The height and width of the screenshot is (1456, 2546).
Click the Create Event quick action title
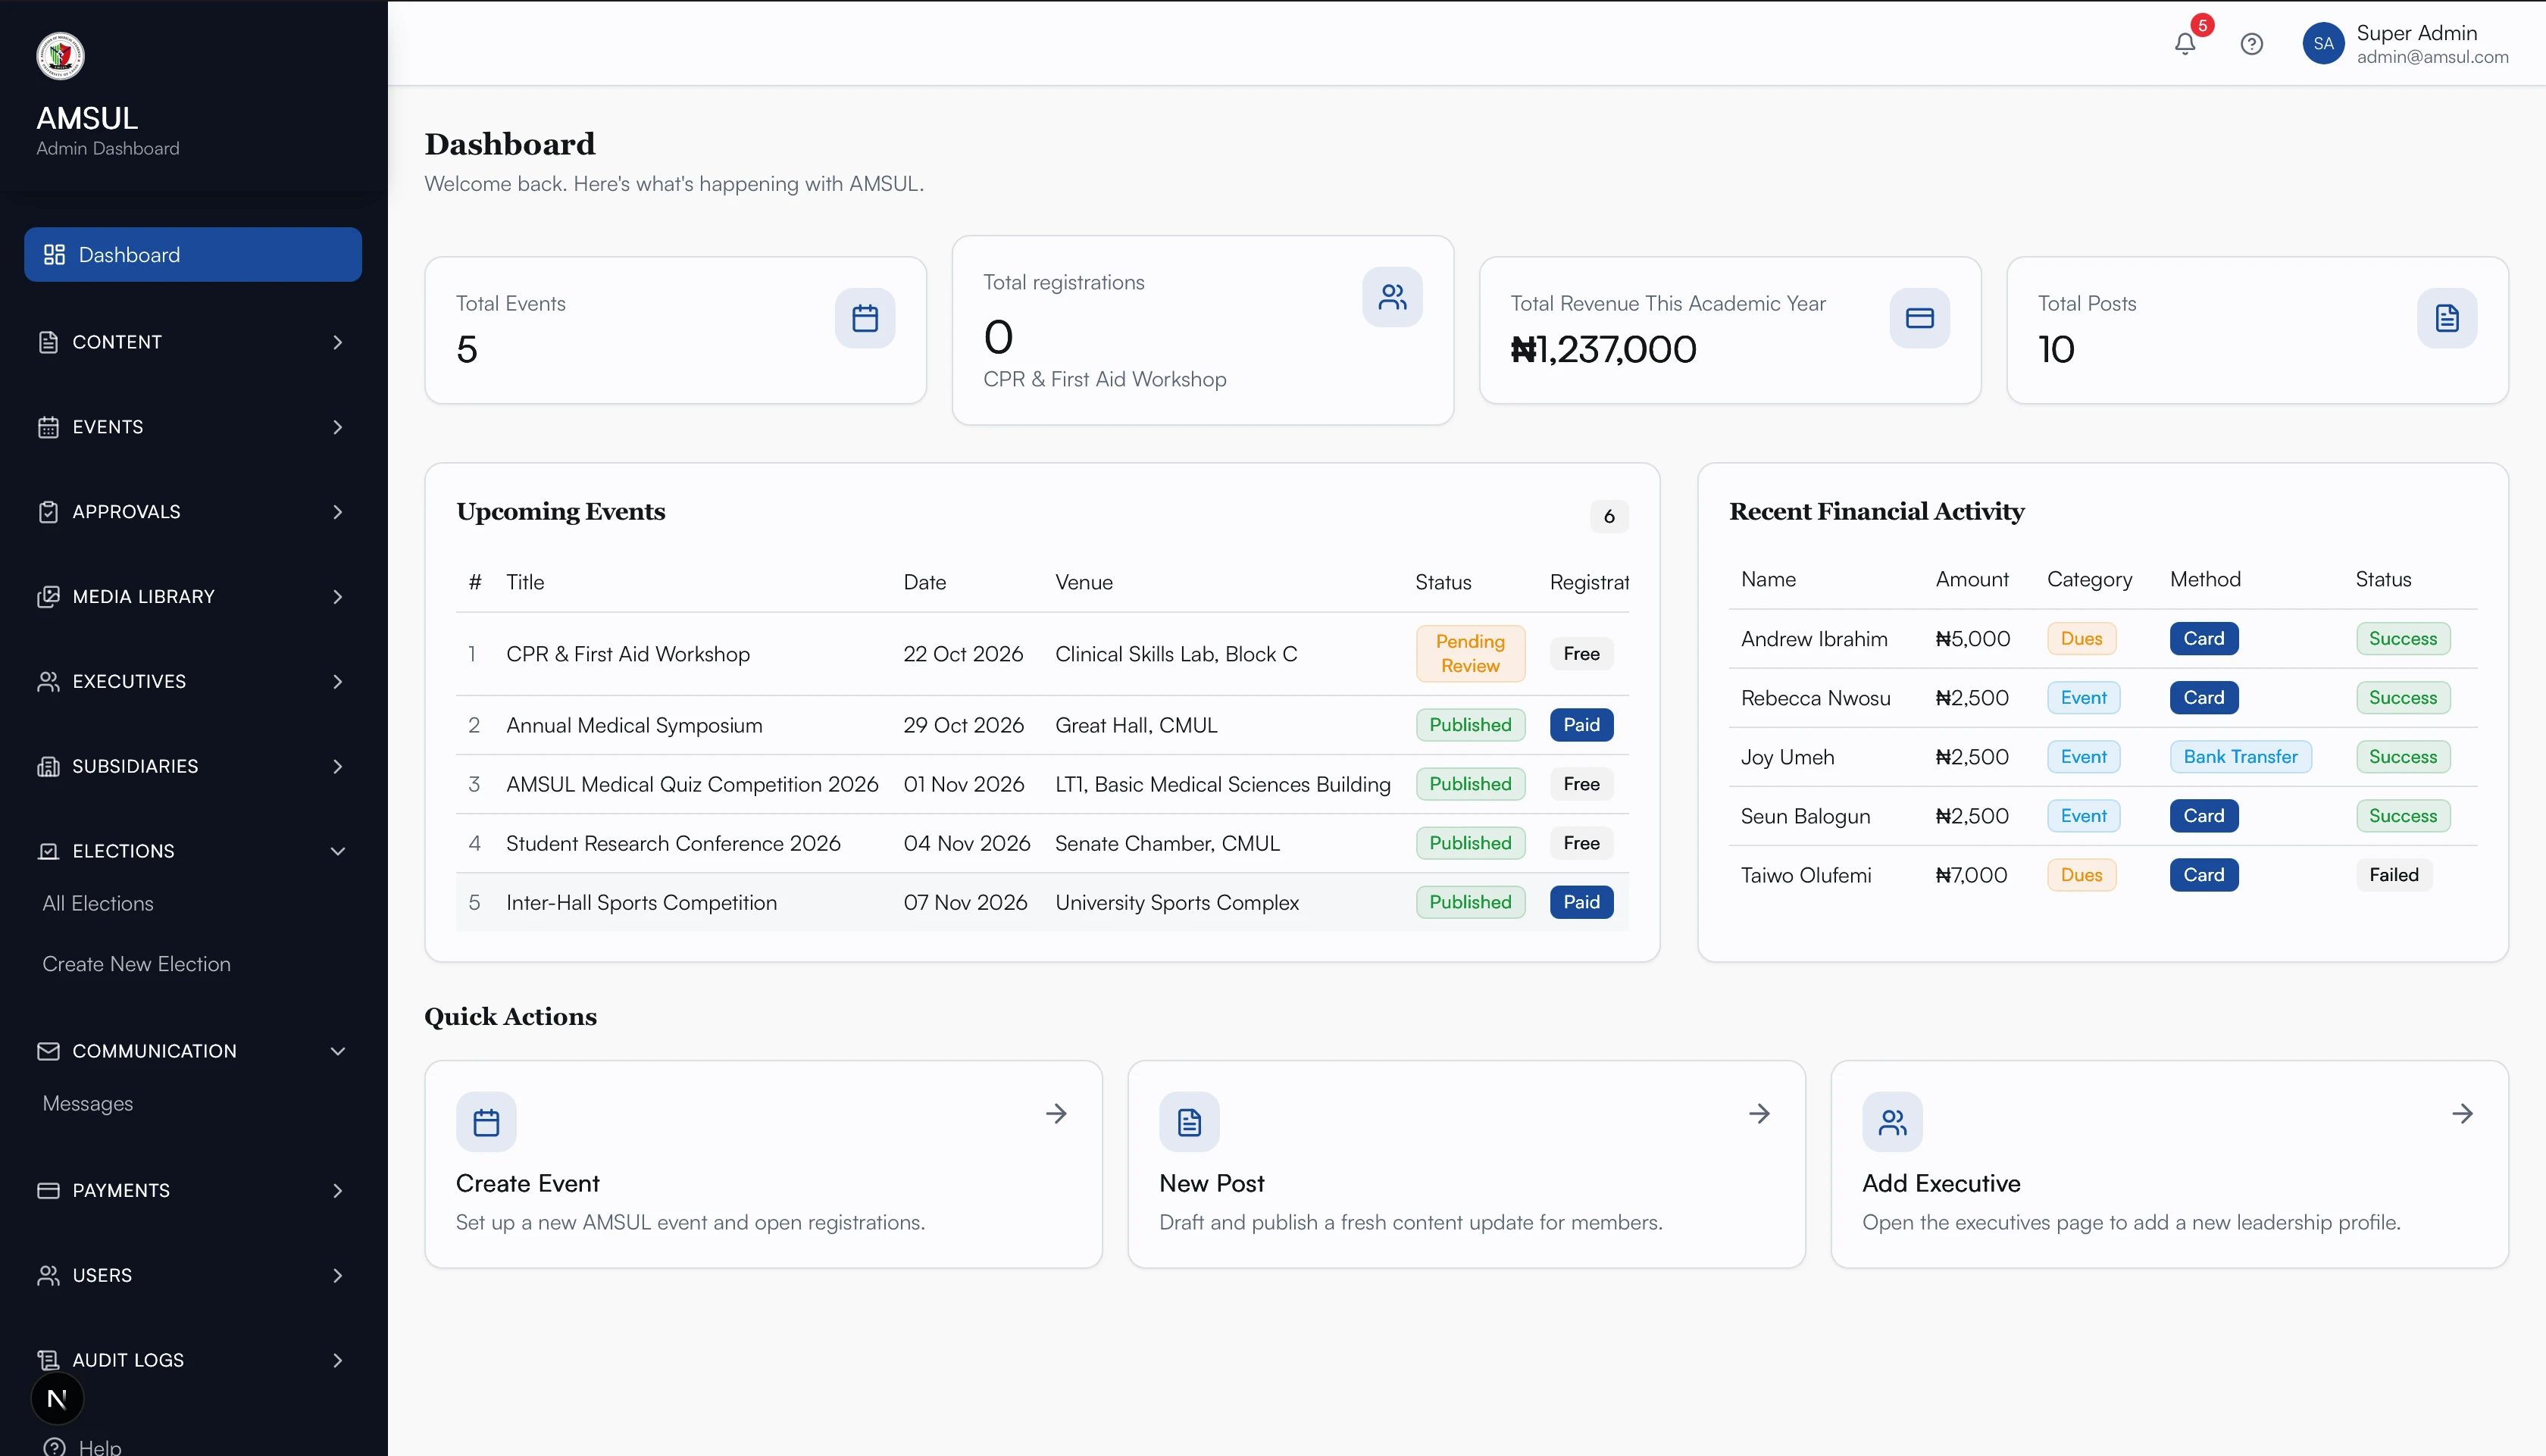(x=527, y=1184)
